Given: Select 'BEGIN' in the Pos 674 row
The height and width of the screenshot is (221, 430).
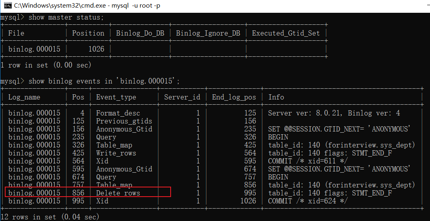Looking at the screenshot, I should (x=278, y=177).
